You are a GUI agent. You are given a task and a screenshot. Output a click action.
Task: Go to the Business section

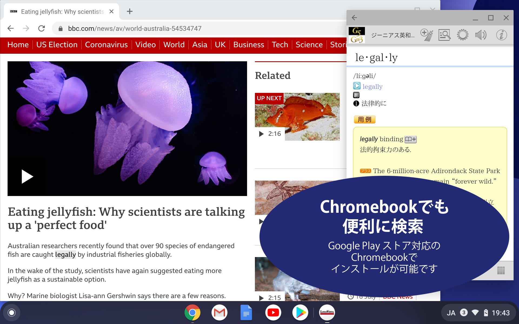pos(249,45)
